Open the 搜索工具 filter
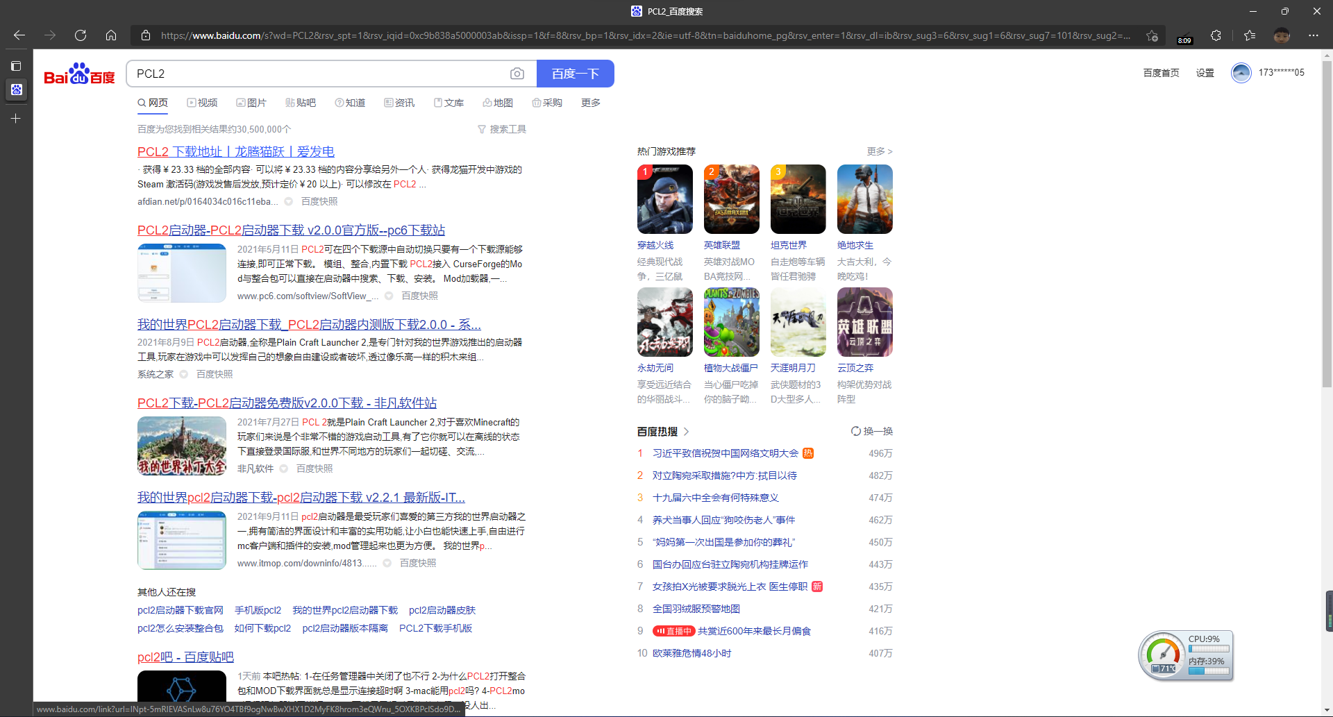The image size is (1333, 717). (x=502, y=129)
